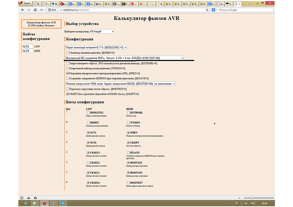The width and height of the screenshot is (293, 207).
Task: Click the Opera menu button
Action: [25, 4]
